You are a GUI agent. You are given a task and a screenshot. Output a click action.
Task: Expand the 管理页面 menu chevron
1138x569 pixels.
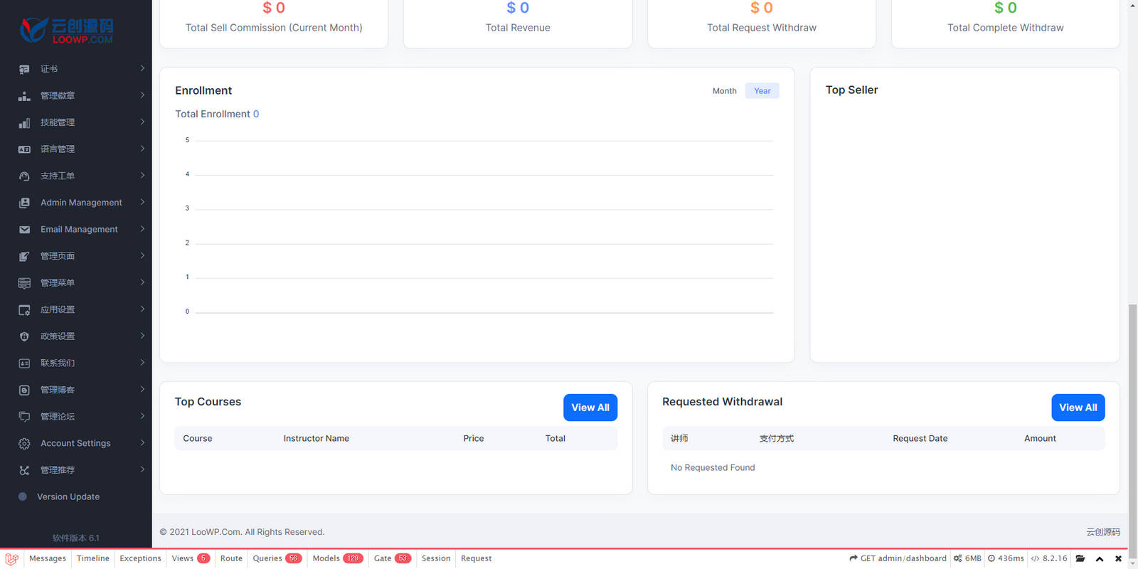coord(142,255)
